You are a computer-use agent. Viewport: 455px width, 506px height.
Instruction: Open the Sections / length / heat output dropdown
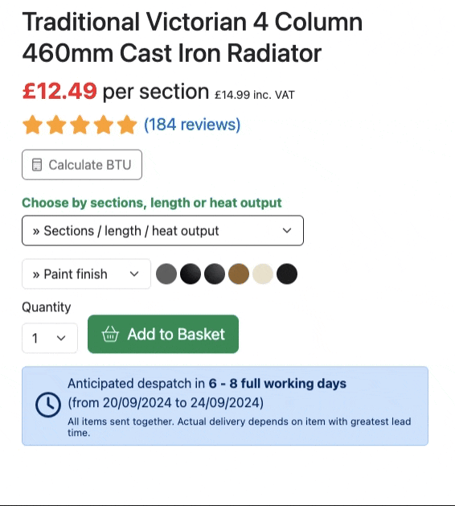[x=162, y=230]
